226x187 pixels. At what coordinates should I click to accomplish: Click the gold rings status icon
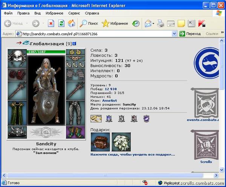pyautogui.click(x=96, y=119)
